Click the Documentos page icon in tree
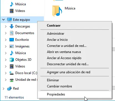 click(x=12, y=33)
